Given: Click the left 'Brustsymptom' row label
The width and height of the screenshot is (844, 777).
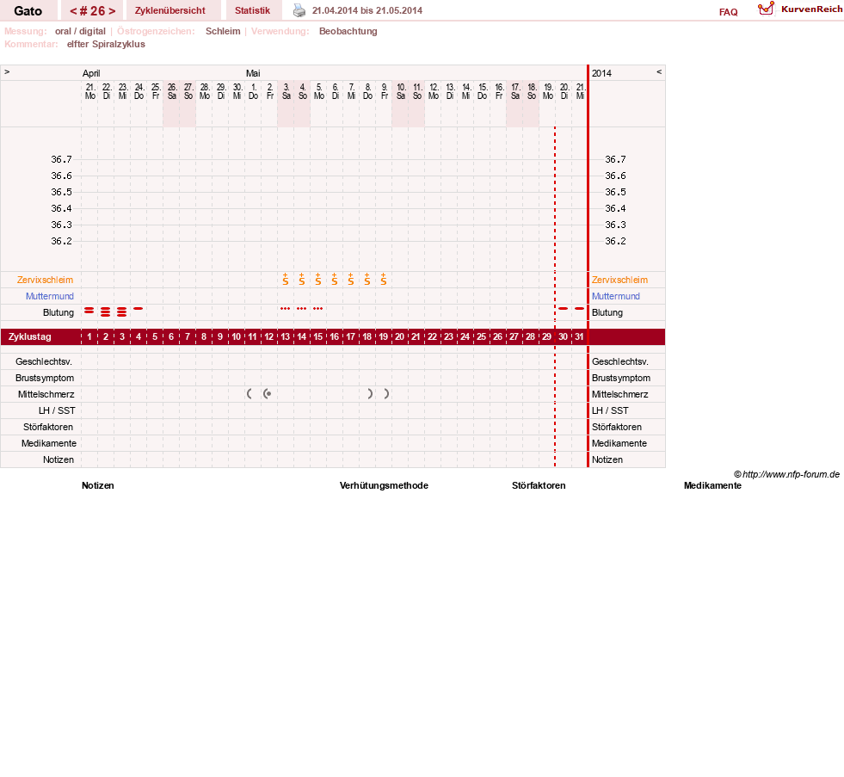Looking at the screenshot, I should coord(45,378).
